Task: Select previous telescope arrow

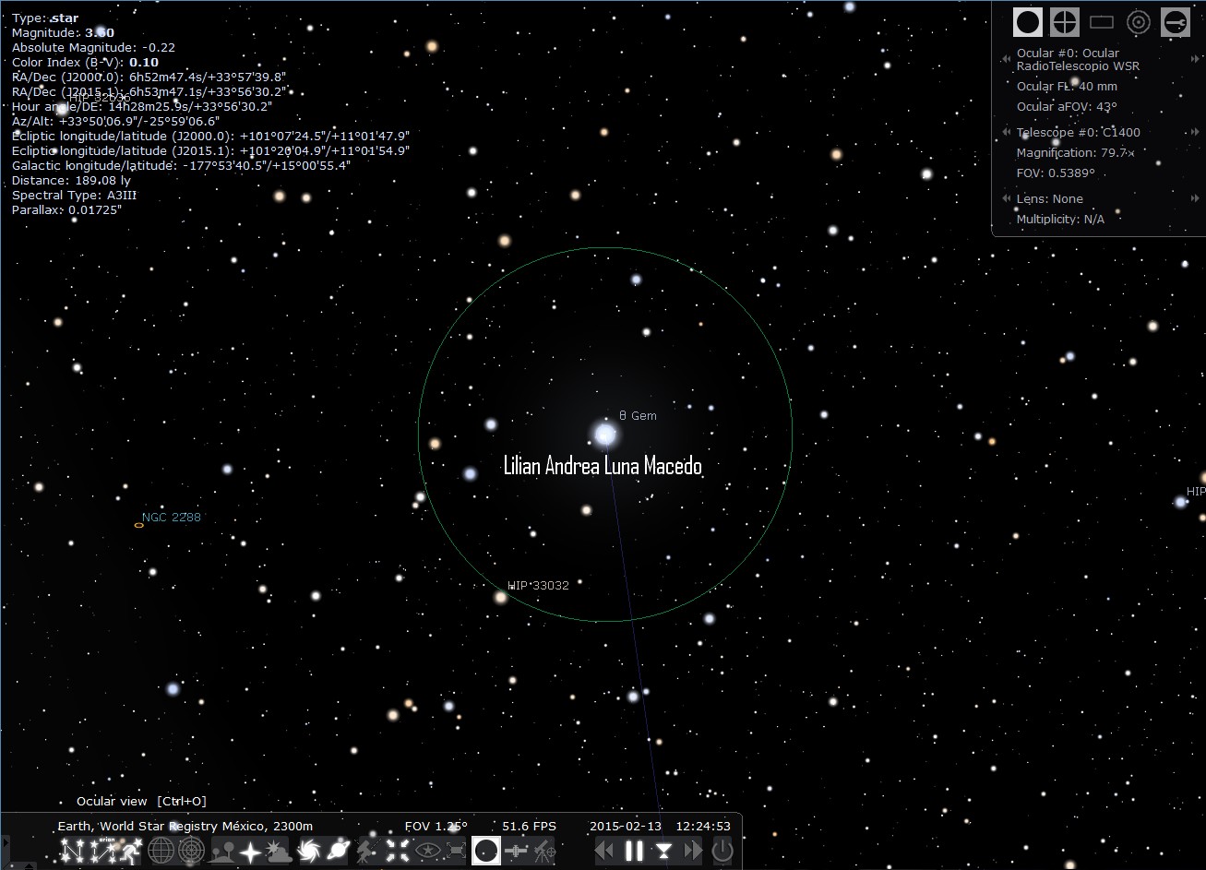Action: [x=1006, y=132]
